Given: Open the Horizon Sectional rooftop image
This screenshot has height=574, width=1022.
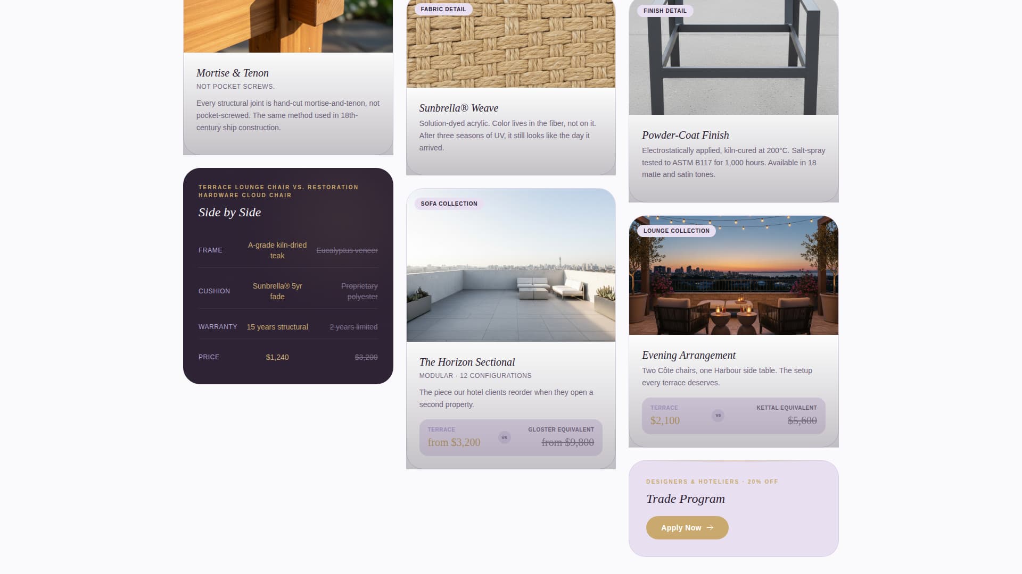Looking at the screenshot, I should click(511, 265).
